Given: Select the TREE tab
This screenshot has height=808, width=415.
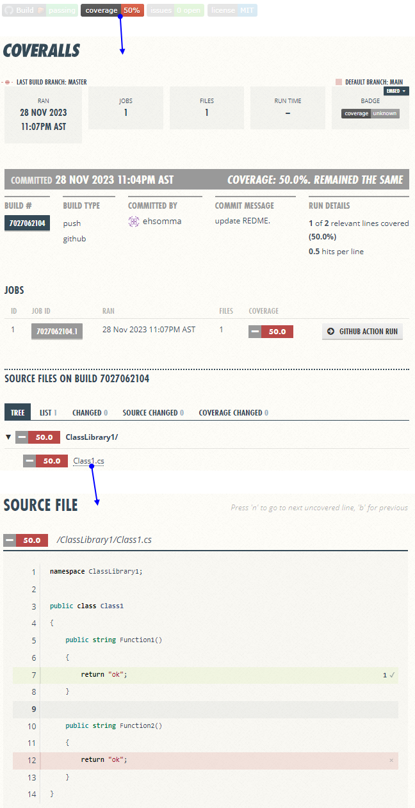Looking at the screenshot, I should click(18, 412).
